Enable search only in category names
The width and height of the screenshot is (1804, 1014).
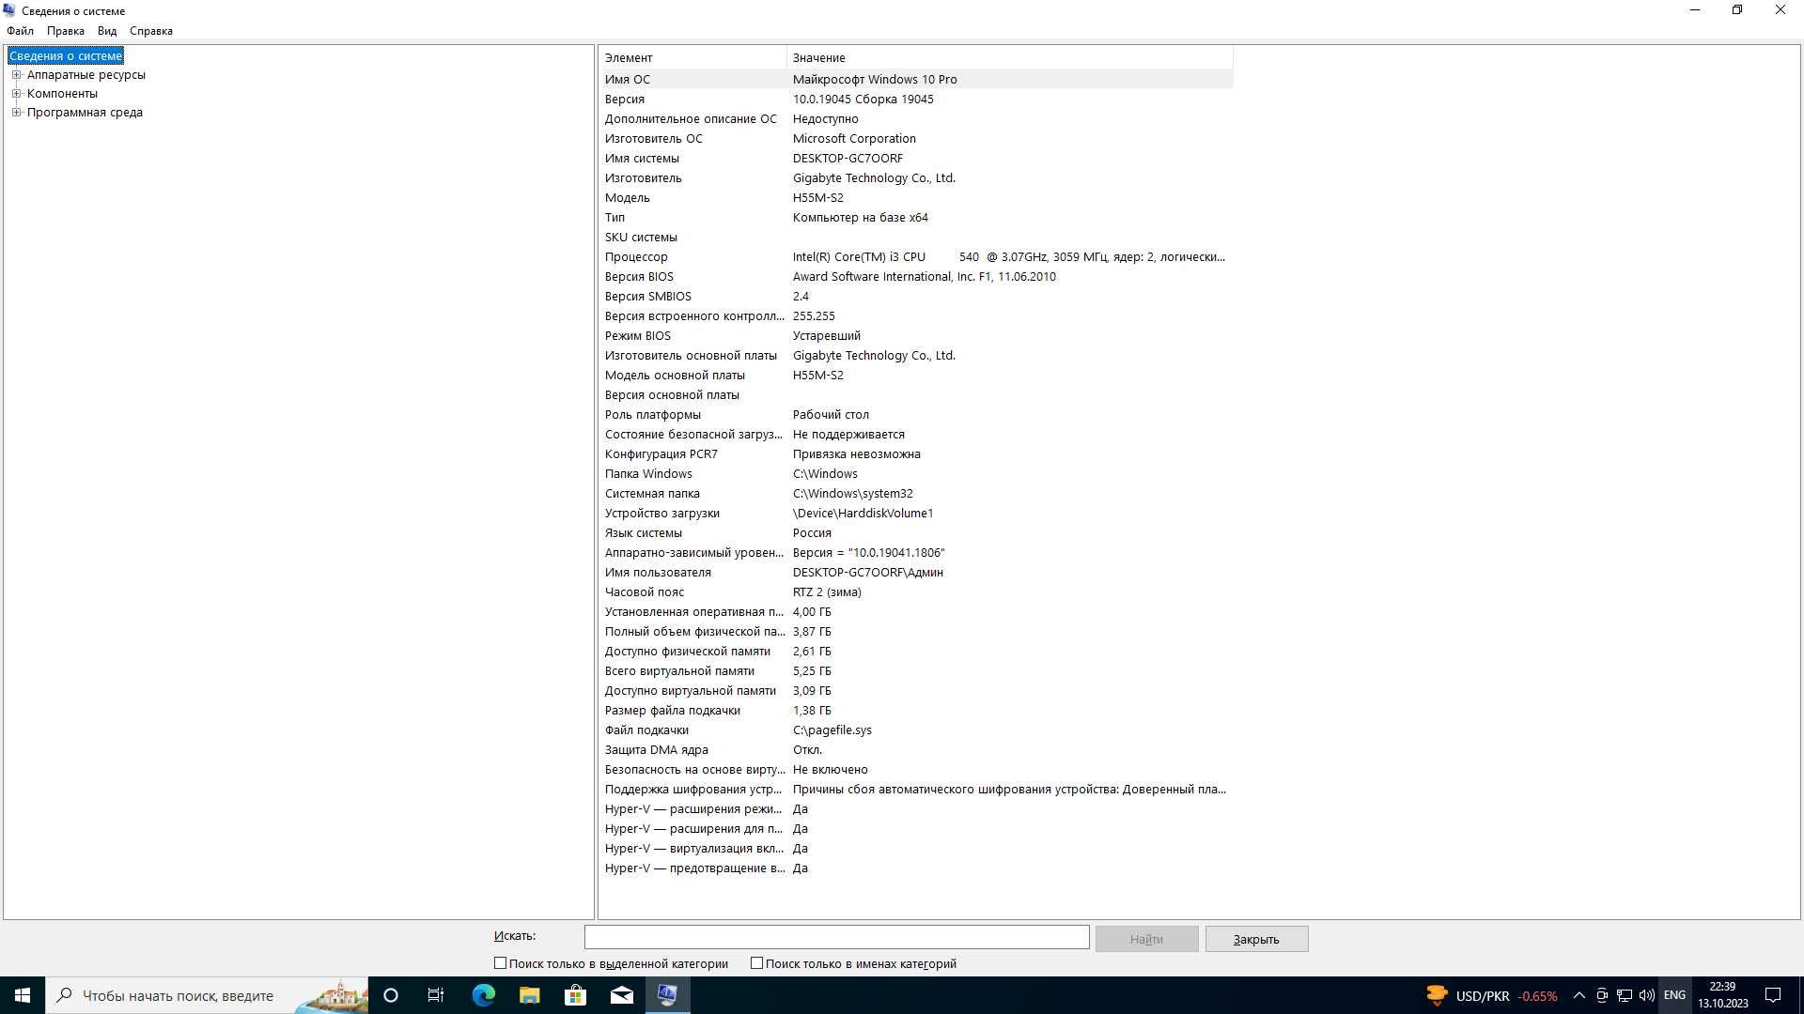pos(756,963)
